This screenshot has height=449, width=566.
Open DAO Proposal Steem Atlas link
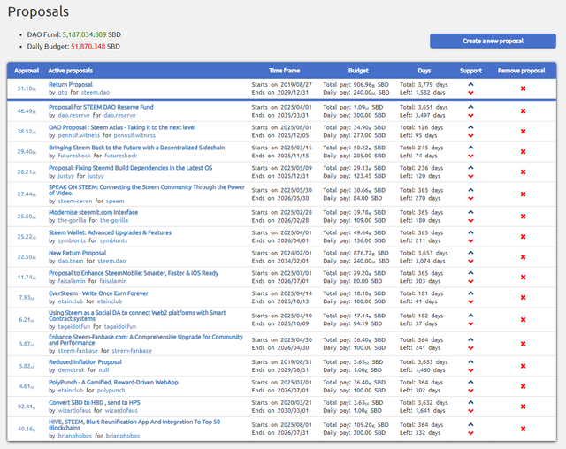click(122, 127)
